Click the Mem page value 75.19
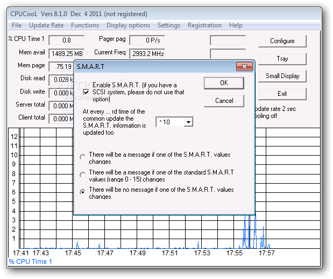 tap(61, 67)
